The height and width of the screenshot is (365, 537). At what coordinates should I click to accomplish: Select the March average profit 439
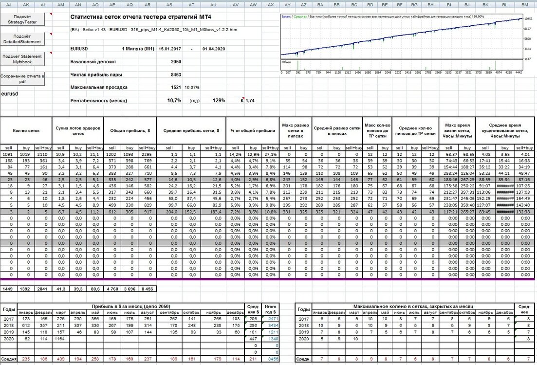tap(61, 359)
